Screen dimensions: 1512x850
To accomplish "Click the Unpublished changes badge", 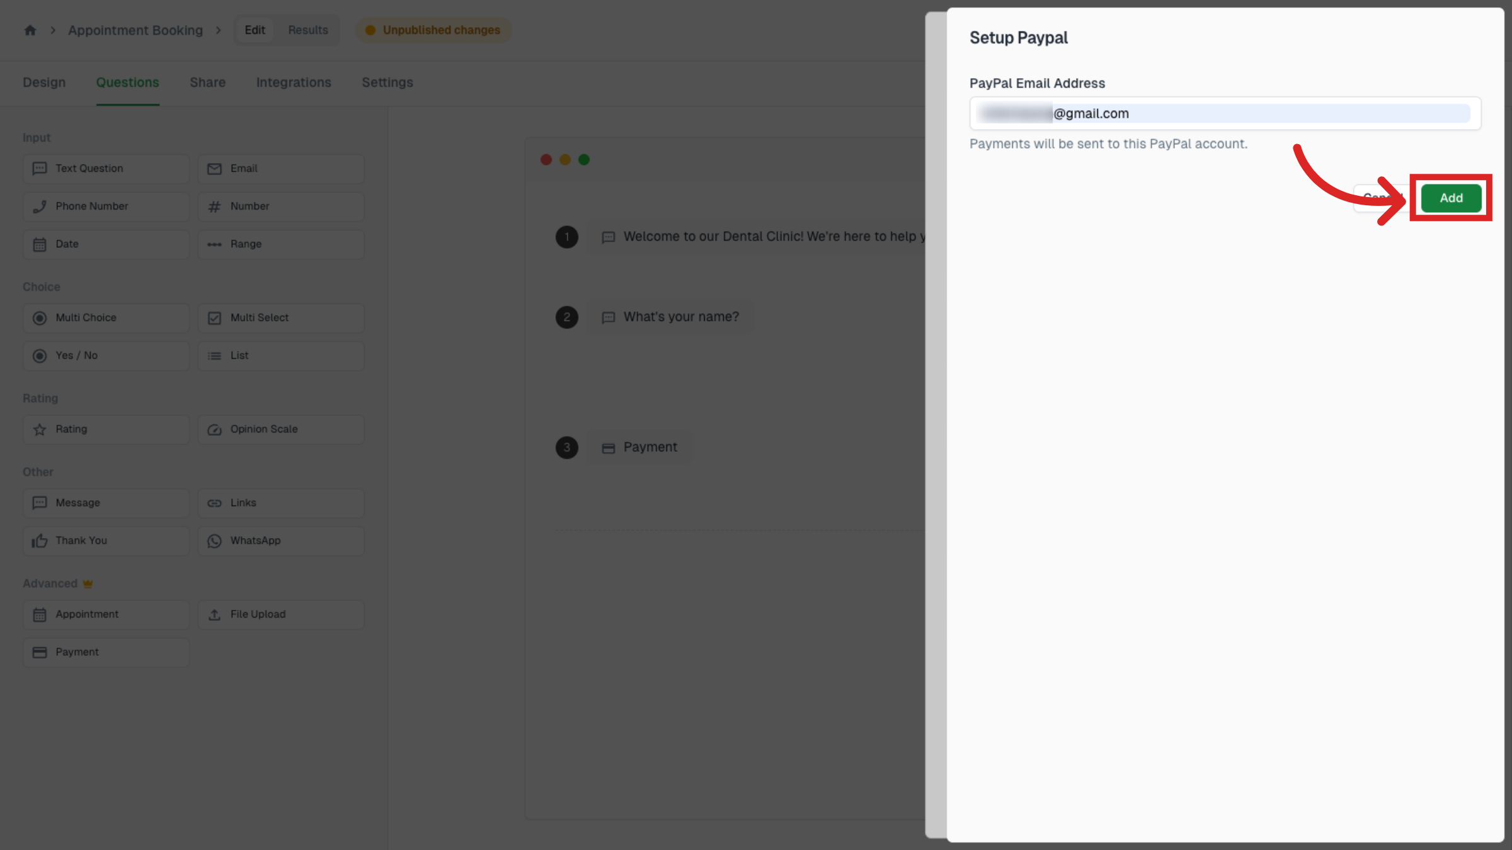I will coord(433,30).
